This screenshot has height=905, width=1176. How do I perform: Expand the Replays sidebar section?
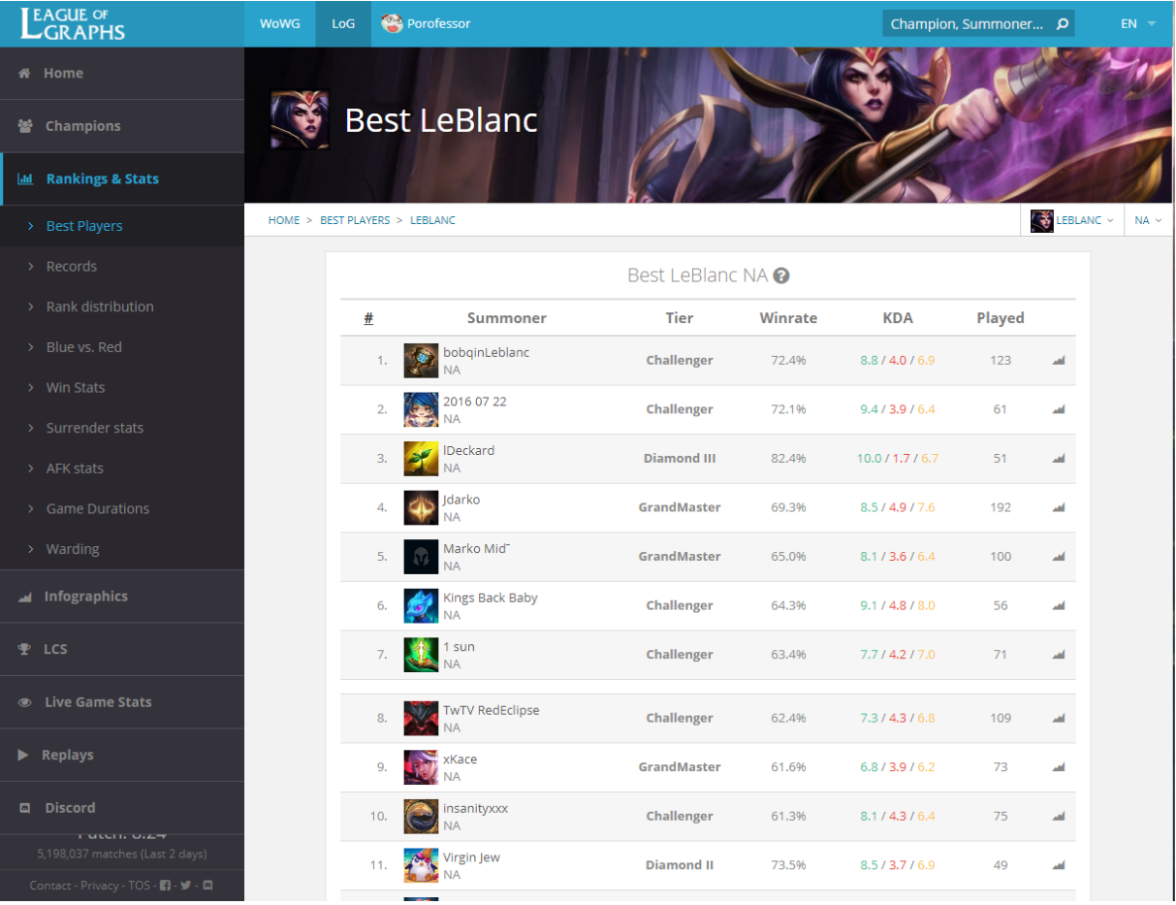pyautogui.click(x=122, y=755)
